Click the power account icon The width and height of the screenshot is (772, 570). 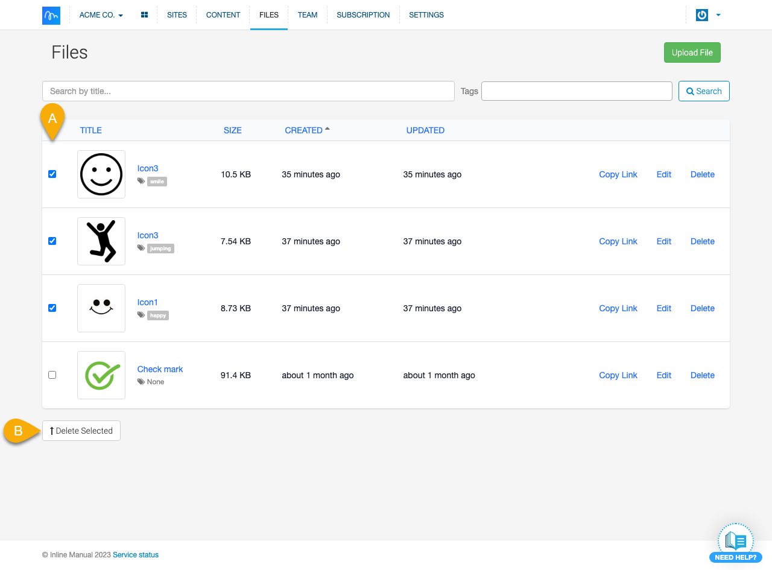pos(701,15)
